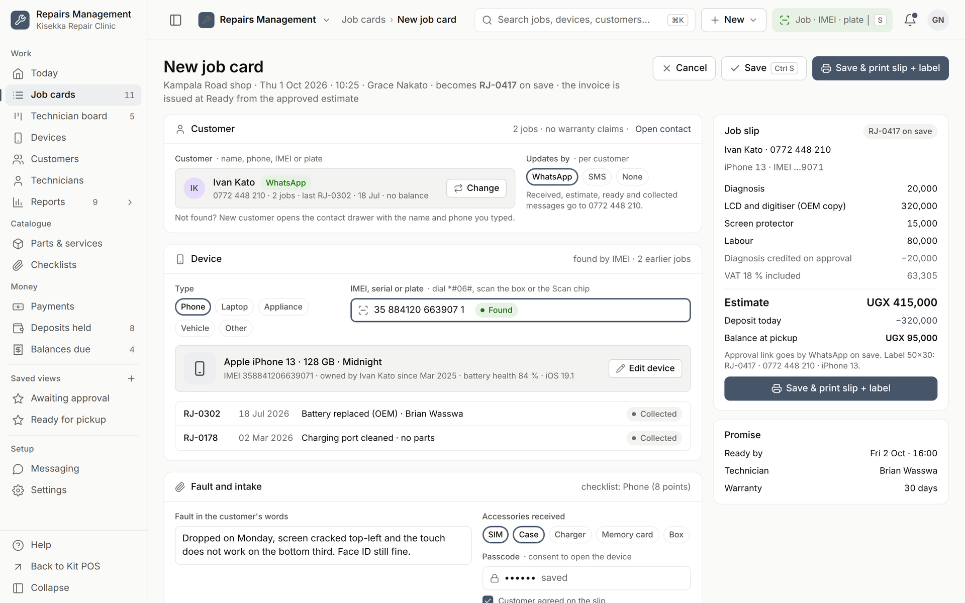This screenshot has height=603, width=965.
Task: Open the notifications bell
Action: point(910,20)
